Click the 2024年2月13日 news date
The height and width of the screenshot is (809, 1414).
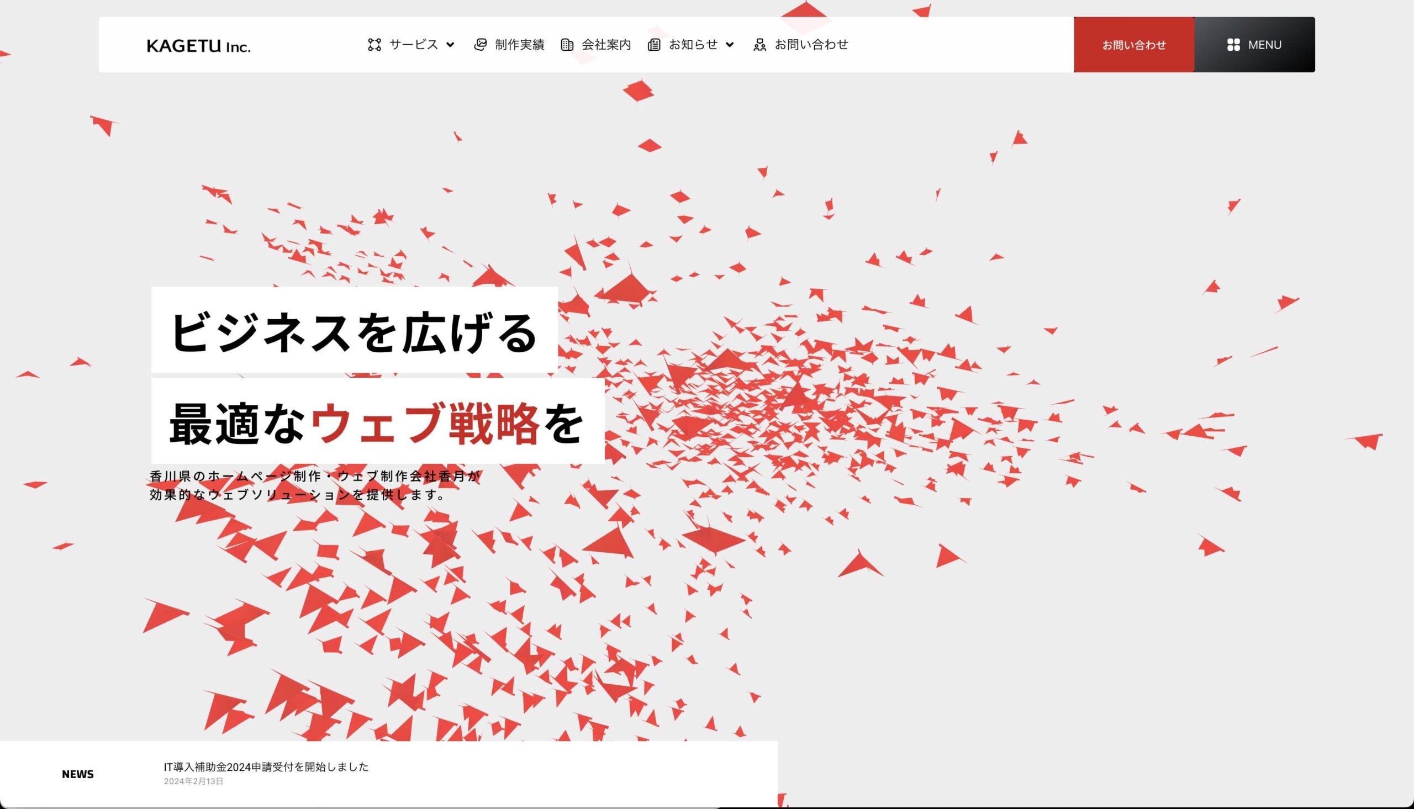(x=193, y=781)
